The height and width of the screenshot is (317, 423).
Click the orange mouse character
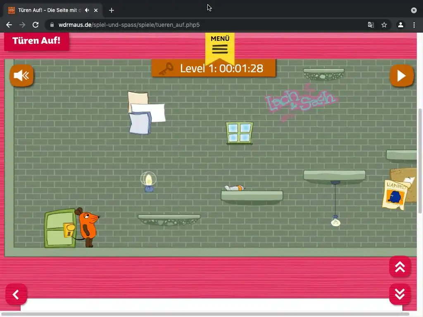pyautogui.click(x=88, y=227)
